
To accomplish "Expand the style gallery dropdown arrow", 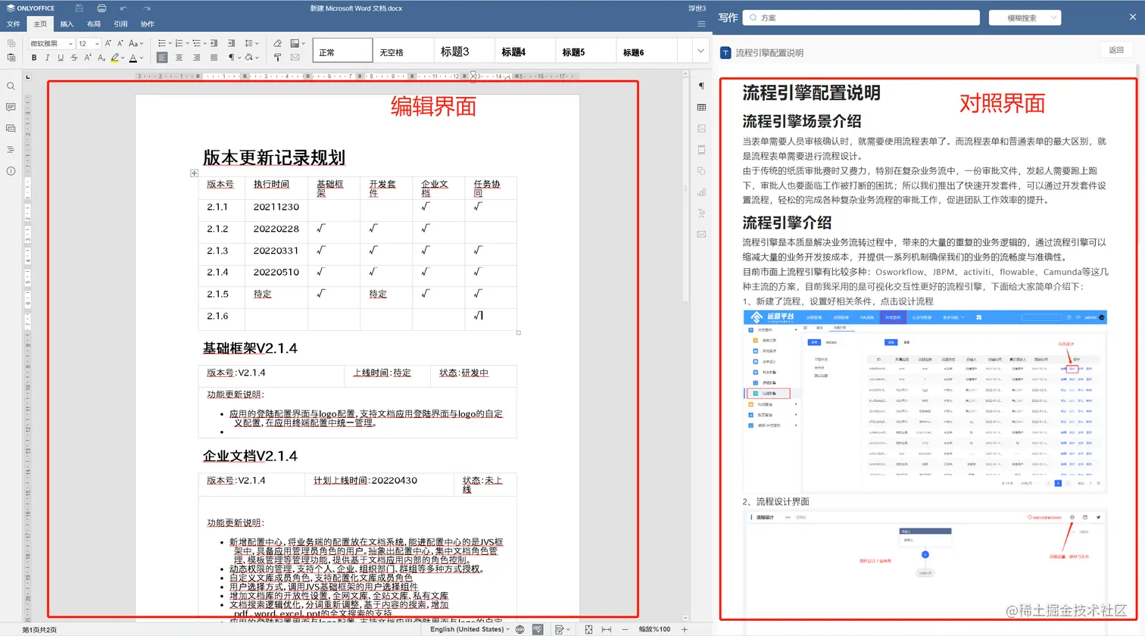I will pos(700,51).
